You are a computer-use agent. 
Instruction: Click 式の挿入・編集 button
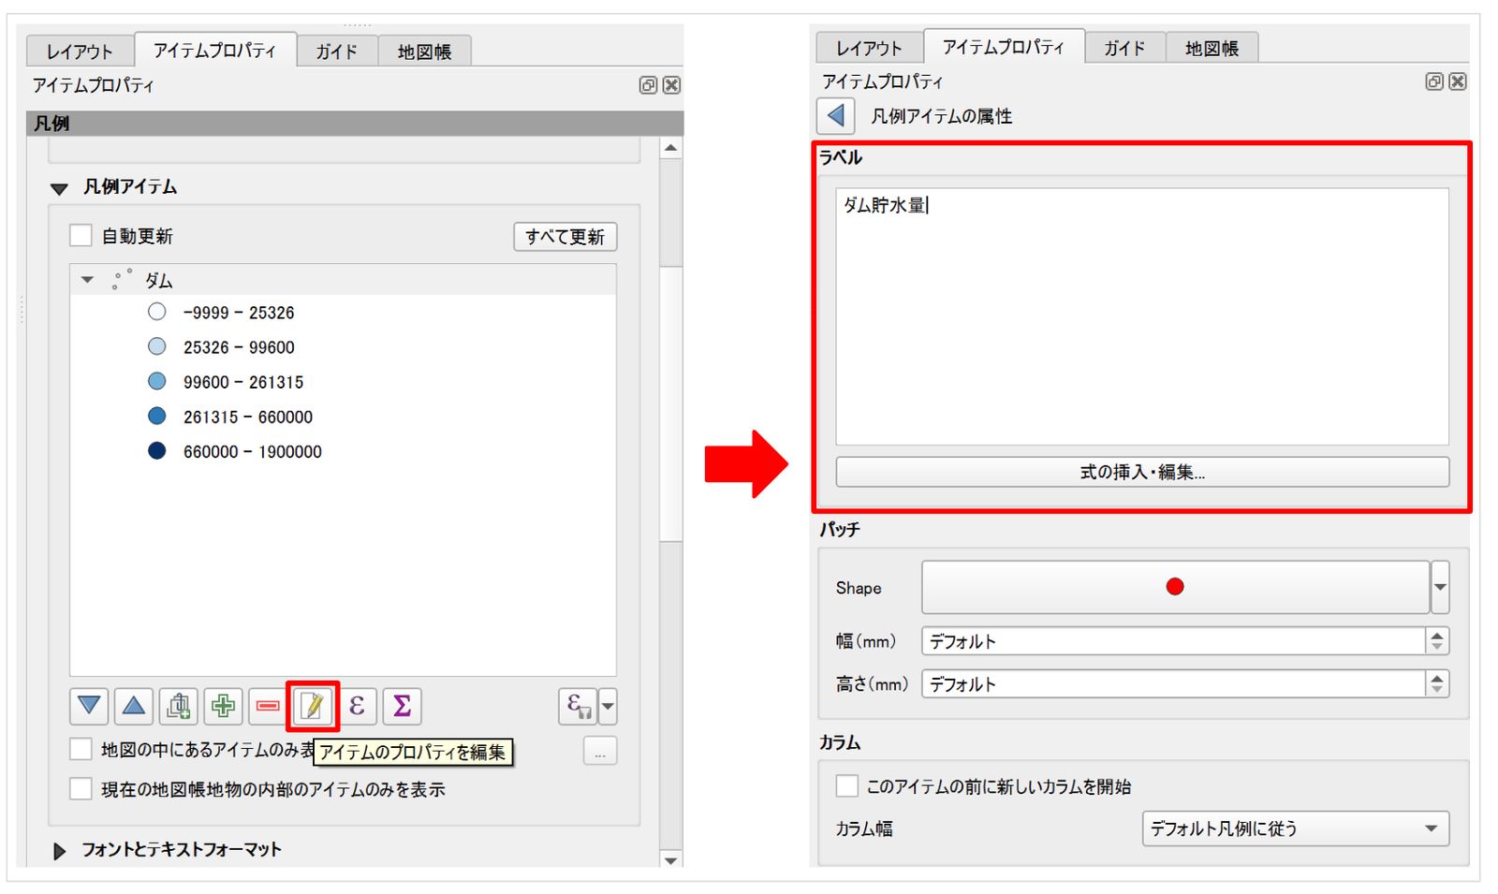pos(1142,472)
